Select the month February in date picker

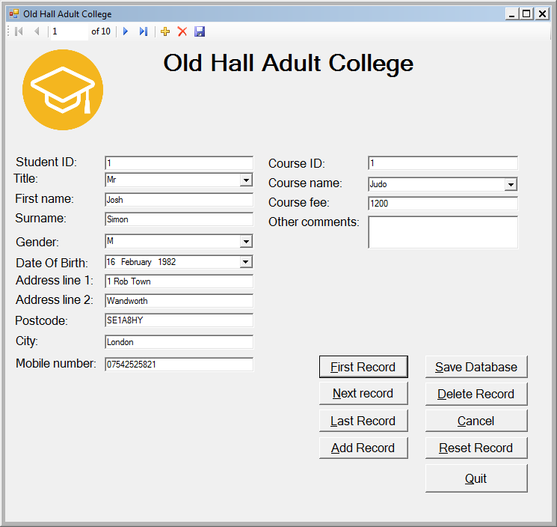136,262
